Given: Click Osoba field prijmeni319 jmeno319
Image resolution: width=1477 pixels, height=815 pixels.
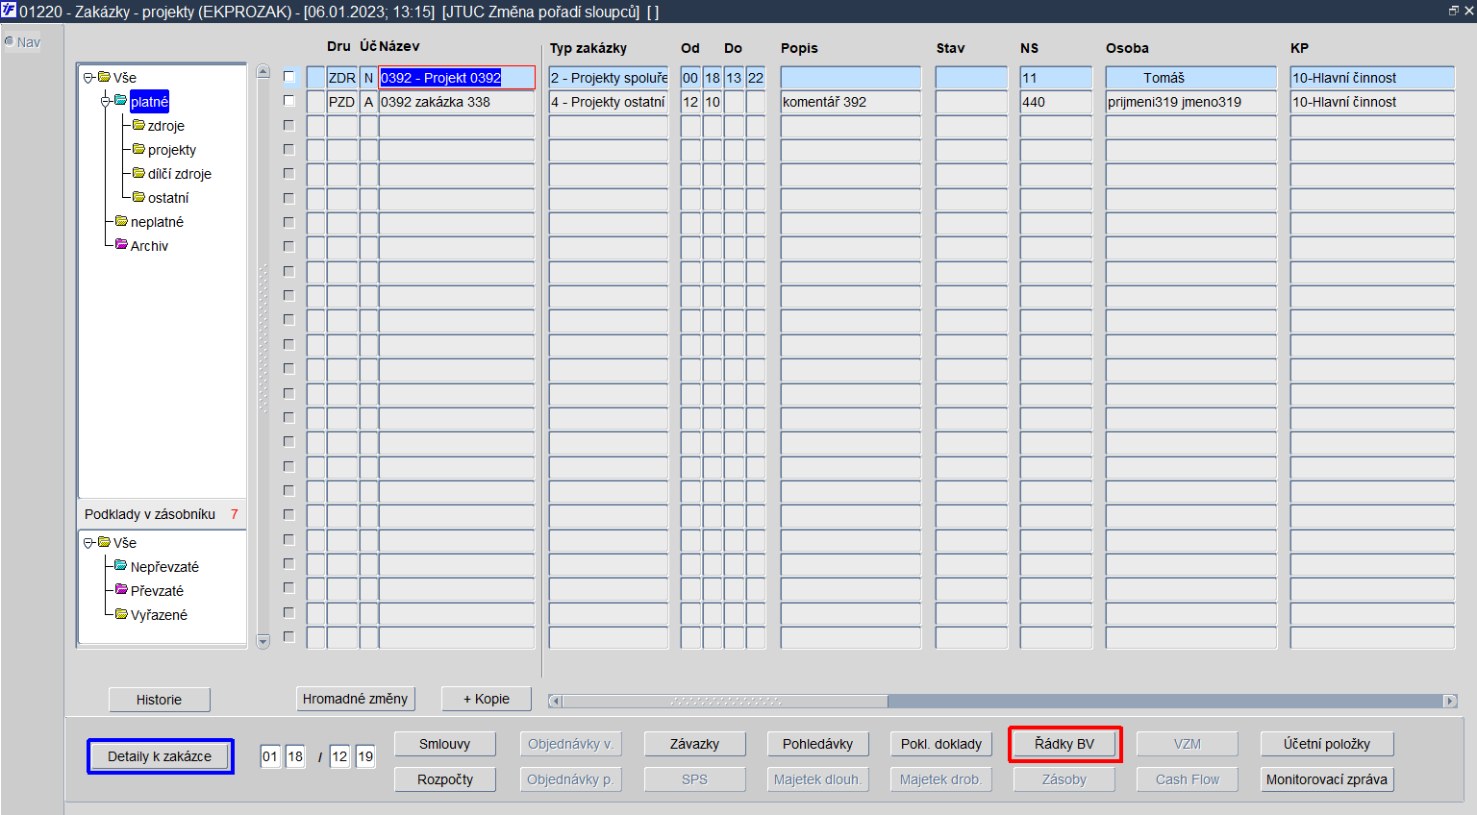Looking at the screenshot, I should pos(1191,102).
